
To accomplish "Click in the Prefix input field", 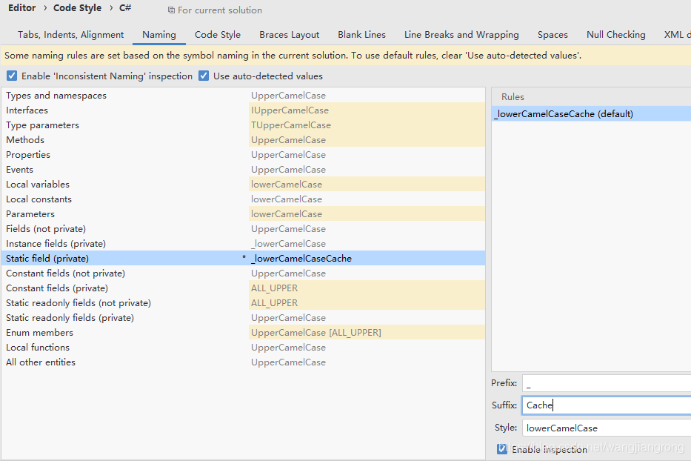I will (x=607, y=383).
